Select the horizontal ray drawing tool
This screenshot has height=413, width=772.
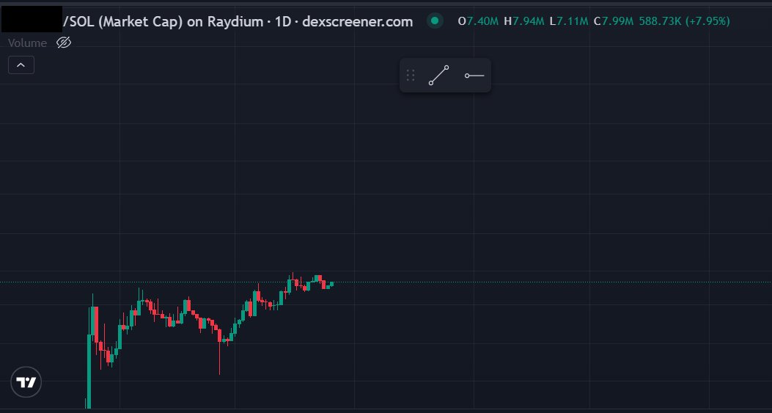(x=474, y=76)
